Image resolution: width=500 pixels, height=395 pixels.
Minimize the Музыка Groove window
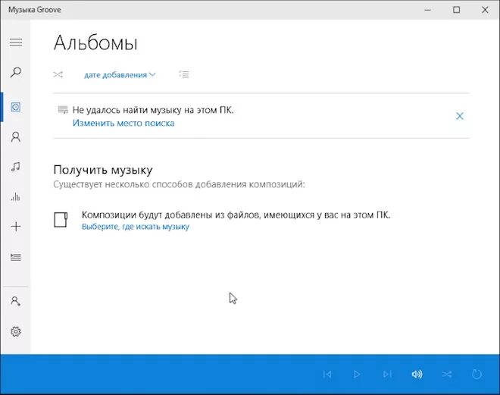(x=427, y=10)
